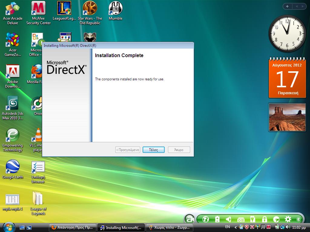This screenshot has height=232, width=310.
Task: Open the Adobe Download shortcut
Action: click(13, 76)
